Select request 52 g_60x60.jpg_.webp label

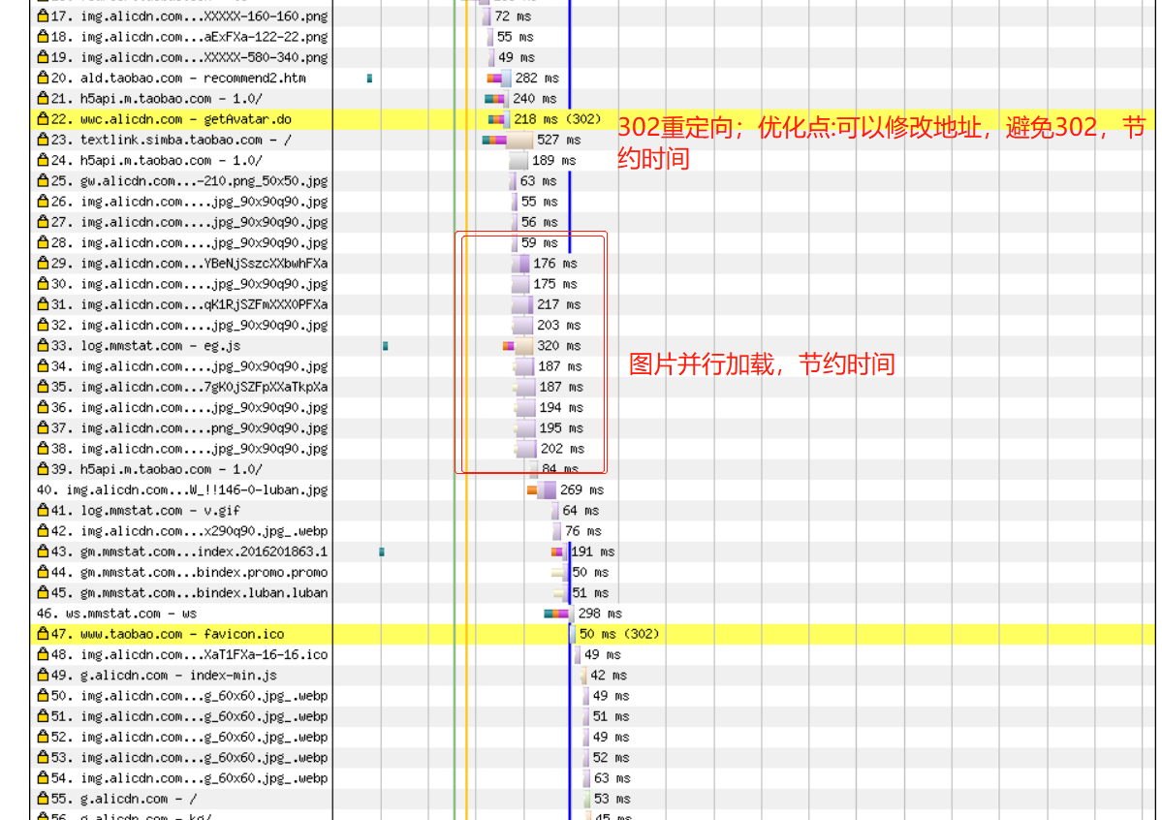point(190,737)
